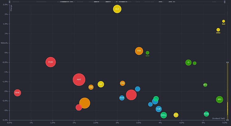Click the '-2.5%' y-axis label

click(x=5, y=101)
